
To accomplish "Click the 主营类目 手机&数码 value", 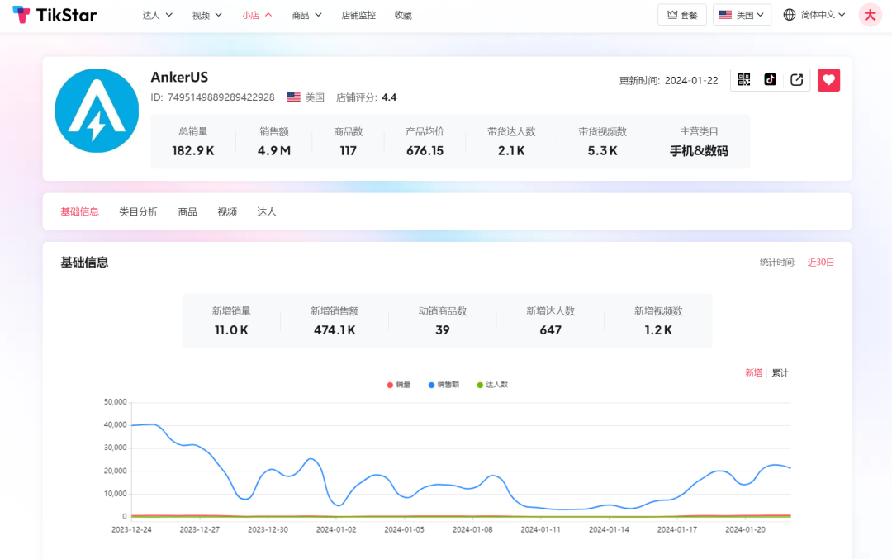I will click(x=700, y=151).
